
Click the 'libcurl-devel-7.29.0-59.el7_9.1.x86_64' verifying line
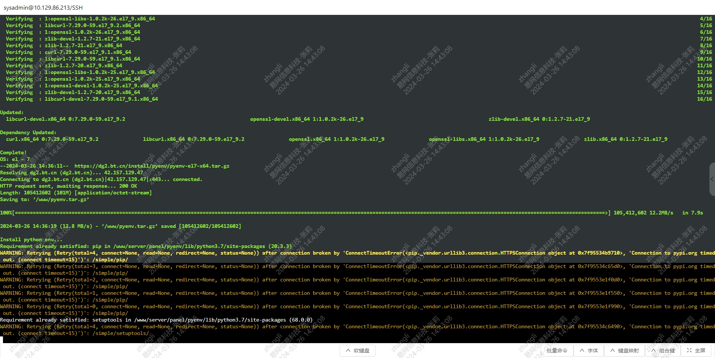click(x=82, y=99)
